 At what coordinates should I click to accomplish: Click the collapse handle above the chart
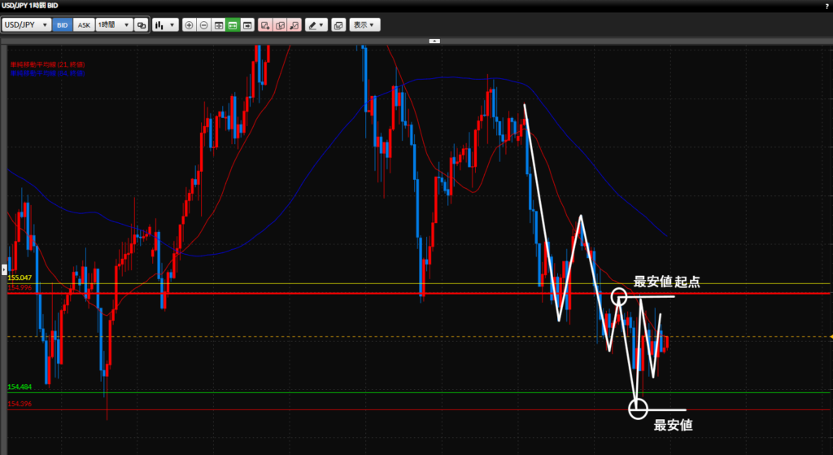tap(434, 40)
